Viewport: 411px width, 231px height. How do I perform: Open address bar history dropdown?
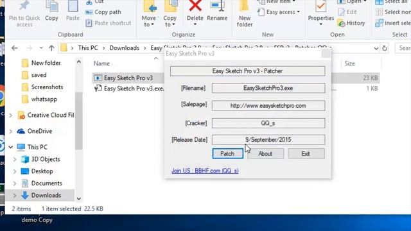[x=376, y=49]
